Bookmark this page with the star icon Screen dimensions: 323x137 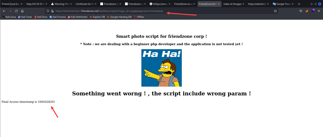coord(275,11)
